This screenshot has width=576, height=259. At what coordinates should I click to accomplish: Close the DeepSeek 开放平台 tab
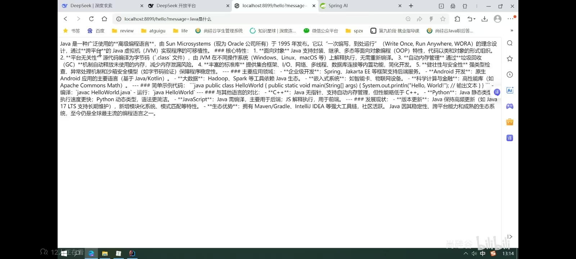pos(228,6)
